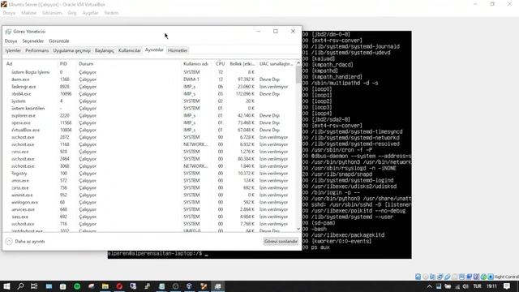Viewport: 519px width, 292px height.
Task: Click VirtualBox title bar app icon
Action: point(3,4)
